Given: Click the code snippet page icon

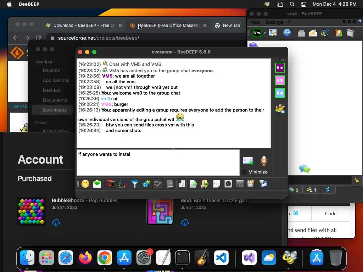Looking at the screenshot, I should [217, 184].
